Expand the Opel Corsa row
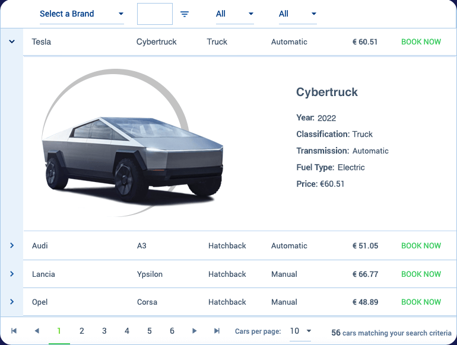457x345 pixels. click(12, 302)
